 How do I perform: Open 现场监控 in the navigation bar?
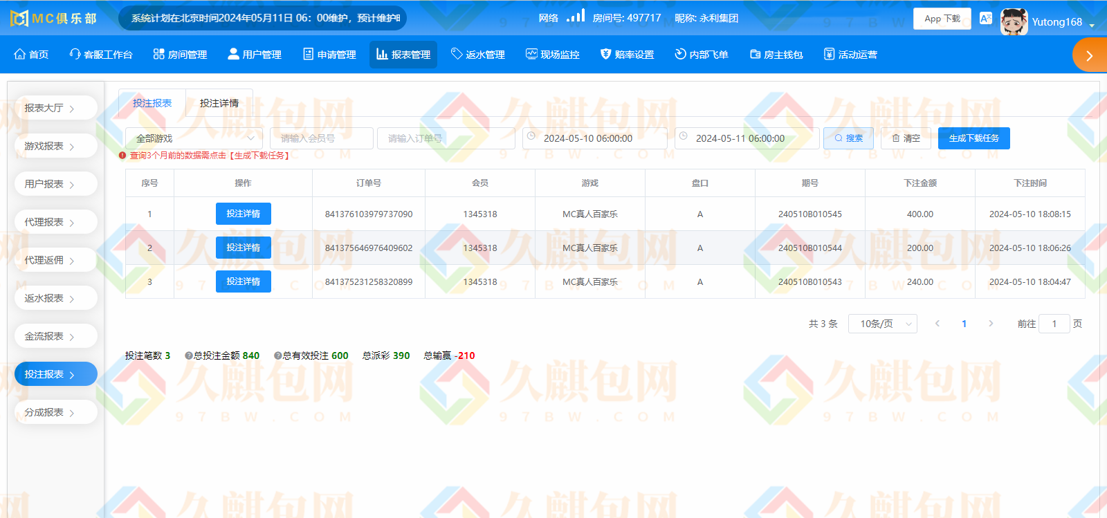coord(552,55)
